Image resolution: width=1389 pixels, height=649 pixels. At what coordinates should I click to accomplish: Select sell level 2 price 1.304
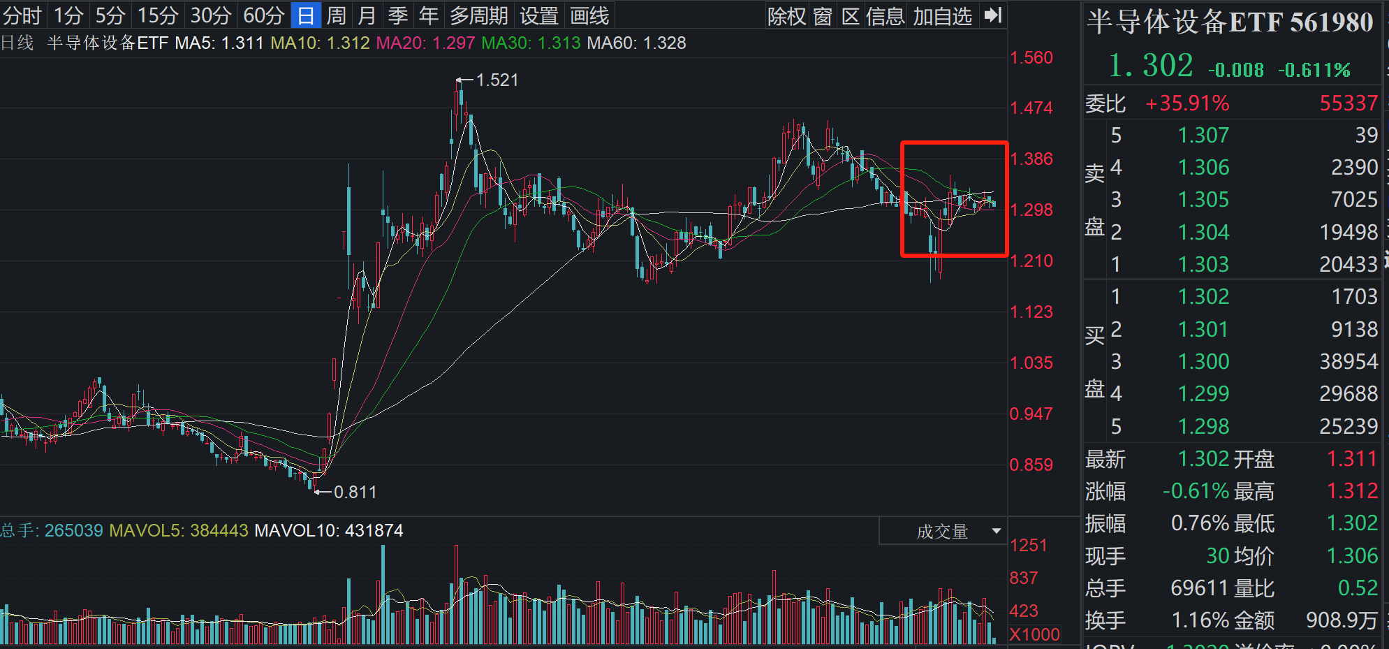tap(1203, 232)
